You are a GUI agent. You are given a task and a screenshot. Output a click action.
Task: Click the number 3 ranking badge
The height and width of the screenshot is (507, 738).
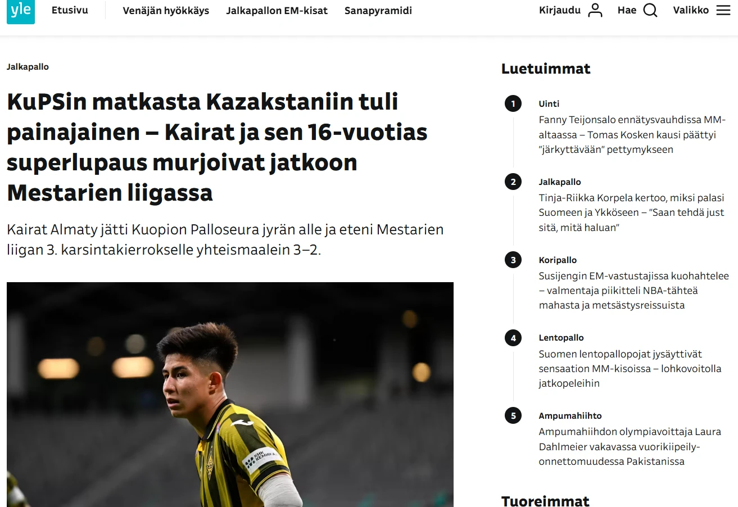point(513,260)
